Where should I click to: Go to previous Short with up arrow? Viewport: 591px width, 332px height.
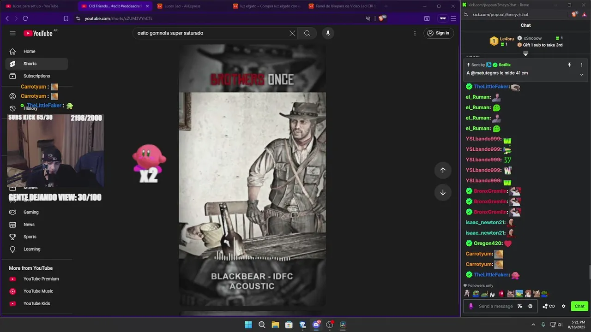[443, 170]
